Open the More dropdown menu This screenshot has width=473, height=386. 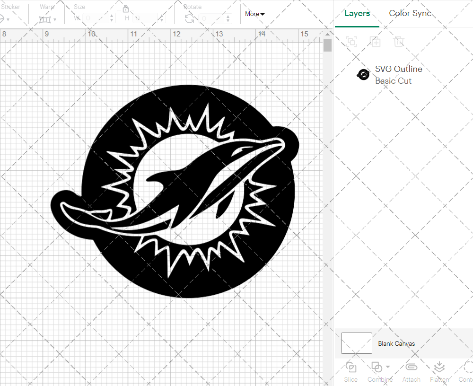(x=254, y=14)
